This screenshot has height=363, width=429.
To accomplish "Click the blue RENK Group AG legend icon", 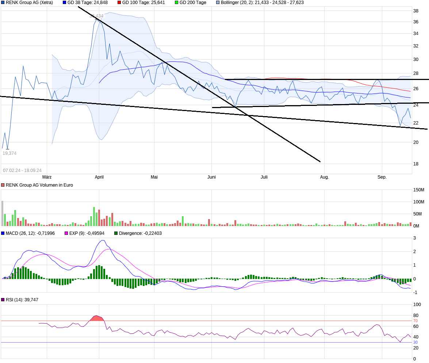I will [x=3, y=3].
